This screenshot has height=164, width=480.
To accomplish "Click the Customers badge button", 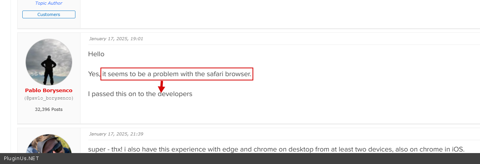I will coord(49,14).
